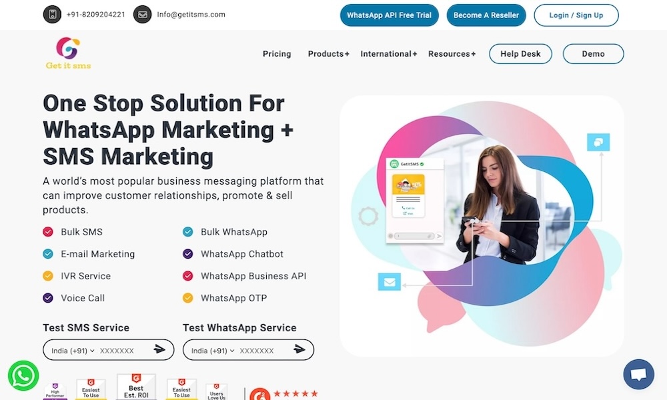The height and width of the screenshot is (400, 667).
Task: Click the WhatsApp API Free Trial button
Action: point(389,15)
